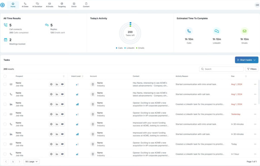Go to the previous page arrow
The width and height of the screenshot is (260, 166).
[x=6, y=161]
